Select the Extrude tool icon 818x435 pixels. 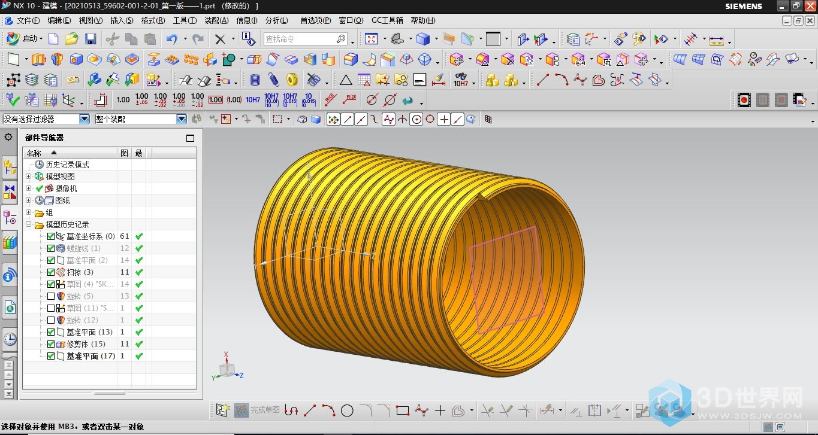(38, 60)
